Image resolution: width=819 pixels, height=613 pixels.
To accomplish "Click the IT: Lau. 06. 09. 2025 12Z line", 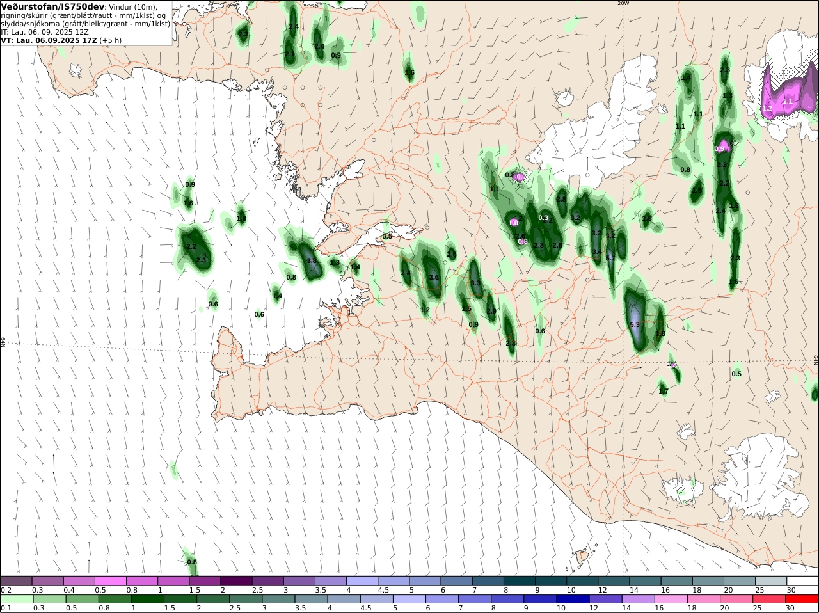I will 45,31.
